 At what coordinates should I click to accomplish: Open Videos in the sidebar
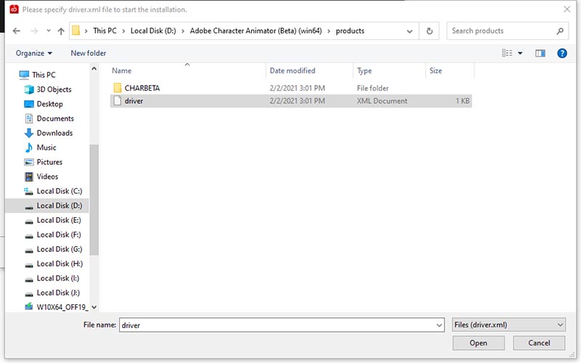pyautogui.click(x=47, y=176)
